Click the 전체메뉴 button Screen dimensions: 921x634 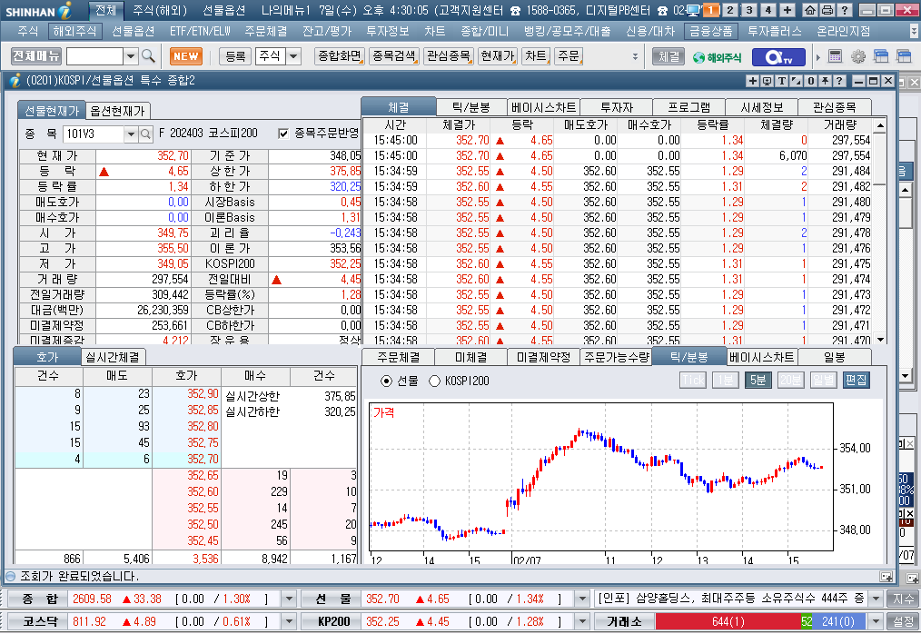[x=36, y=56]
